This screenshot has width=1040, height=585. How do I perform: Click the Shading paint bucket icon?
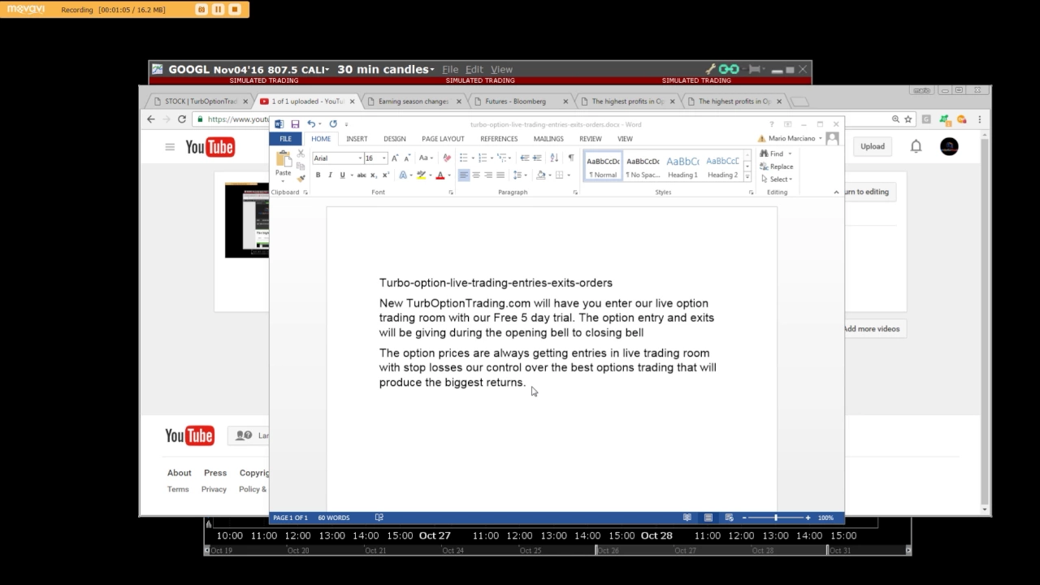click(539, 175)
